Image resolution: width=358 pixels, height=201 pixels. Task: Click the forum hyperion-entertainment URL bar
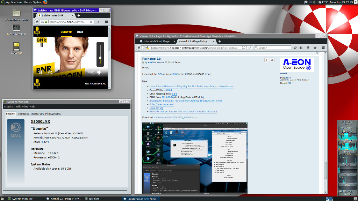(194, 47)
